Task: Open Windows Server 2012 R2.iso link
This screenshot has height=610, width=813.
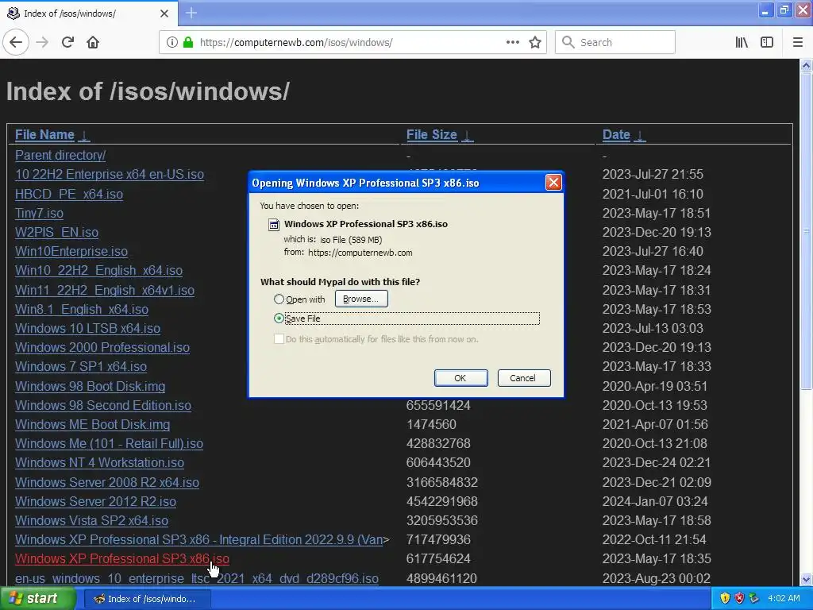Action: (x=95, y=502)
